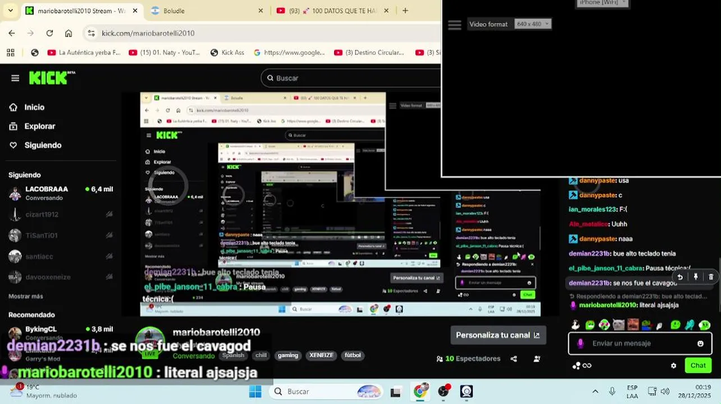The width and height of the screenshot is (721, 404).
Task: Reply to the hovered chat message
Action: 680,277
